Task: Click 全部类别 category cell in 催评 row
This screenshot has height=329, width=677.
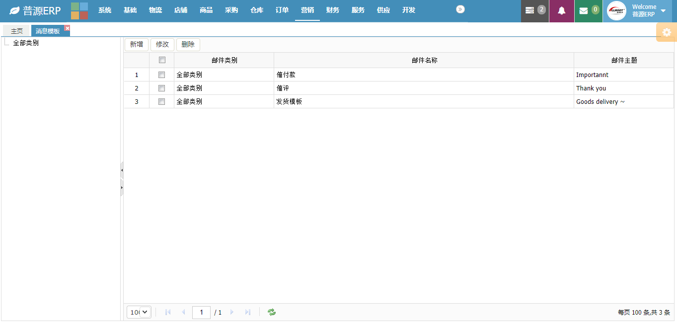Action: [224, 88]
